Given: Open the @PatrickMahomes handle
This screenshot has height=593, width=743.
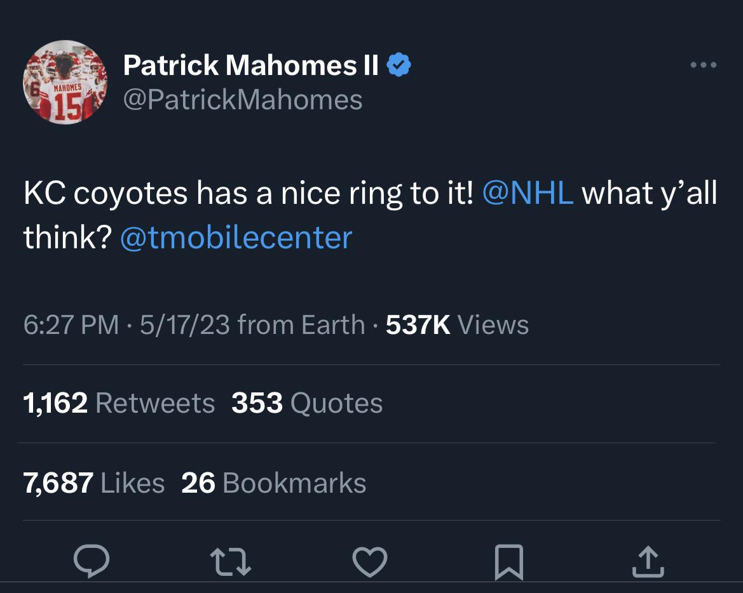Looking at the screenshot, I should 242,100.
